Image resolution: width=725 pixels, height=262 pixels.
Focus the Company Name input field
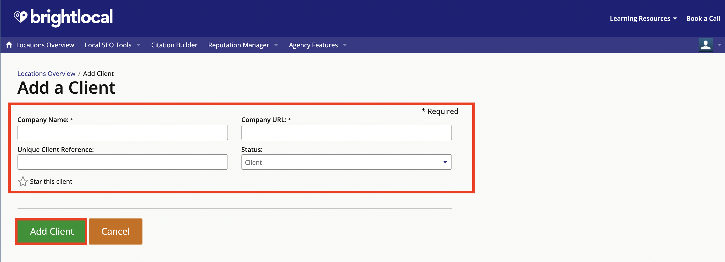pos(122,133)
